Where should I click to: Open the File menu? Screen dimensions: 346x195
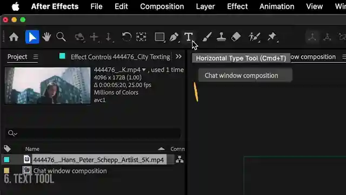click(x=96, y=6)
